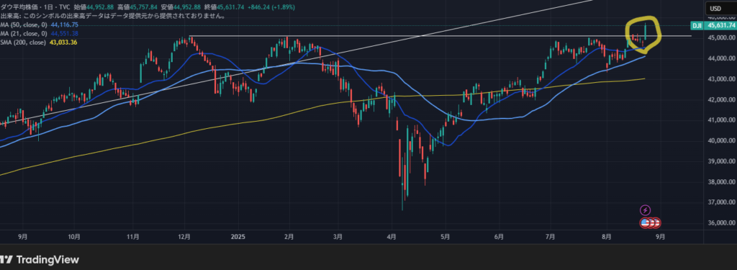
Task: Click the 37,000.00 price axis label
Action: [720, 202]
